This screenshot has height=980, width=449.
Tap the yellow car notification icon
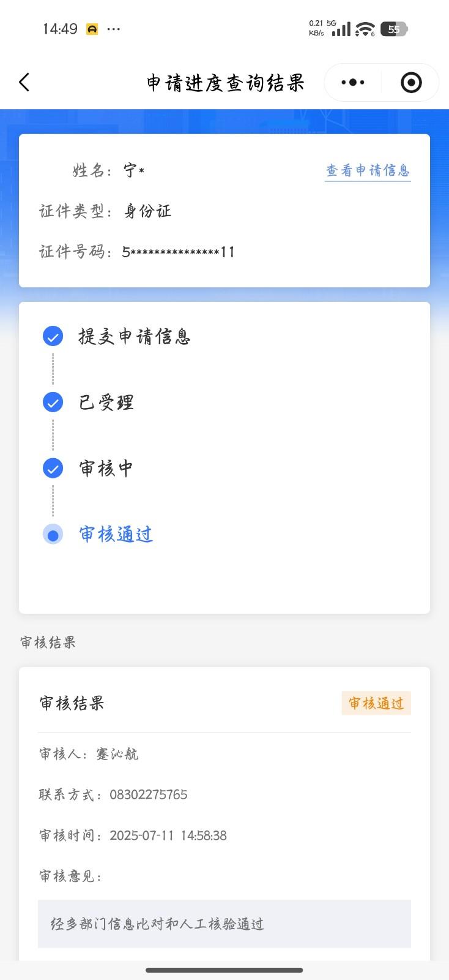(92, 29)
